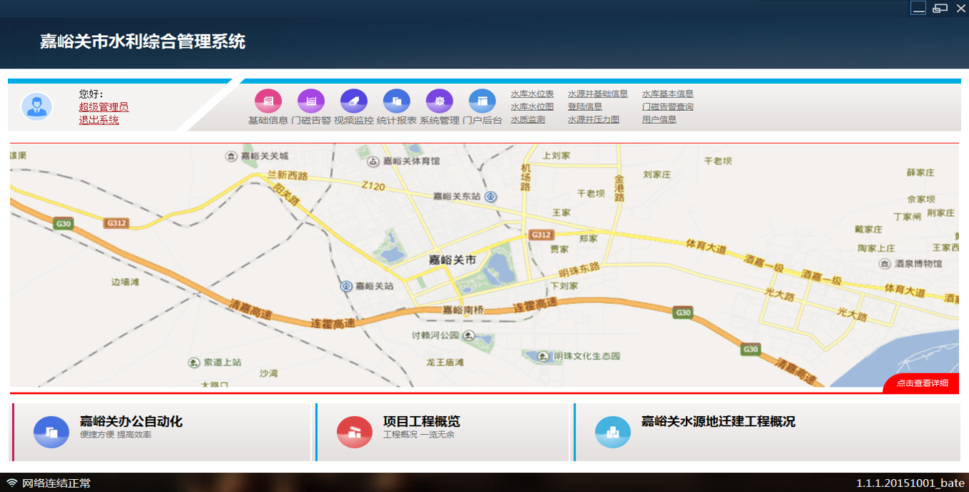
Task: Select the 系统管理 system management icon
Action: pyautogui.click(x=439, y=101)
